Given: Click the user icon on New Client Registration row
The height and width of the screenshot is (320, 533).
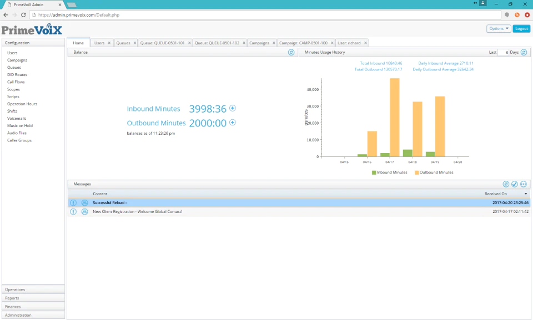Looking at the screenshot, I should pyautogui.click(x=84, y=212).
